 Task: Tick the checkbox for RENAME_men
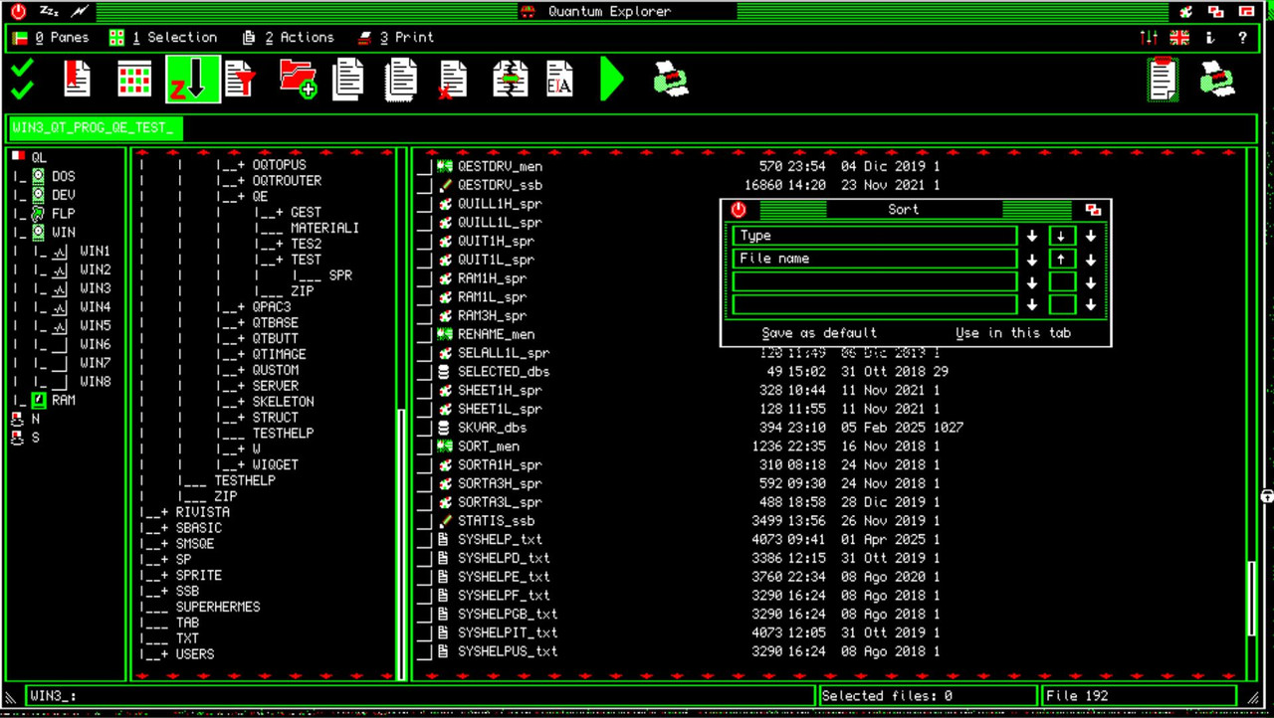425,335
